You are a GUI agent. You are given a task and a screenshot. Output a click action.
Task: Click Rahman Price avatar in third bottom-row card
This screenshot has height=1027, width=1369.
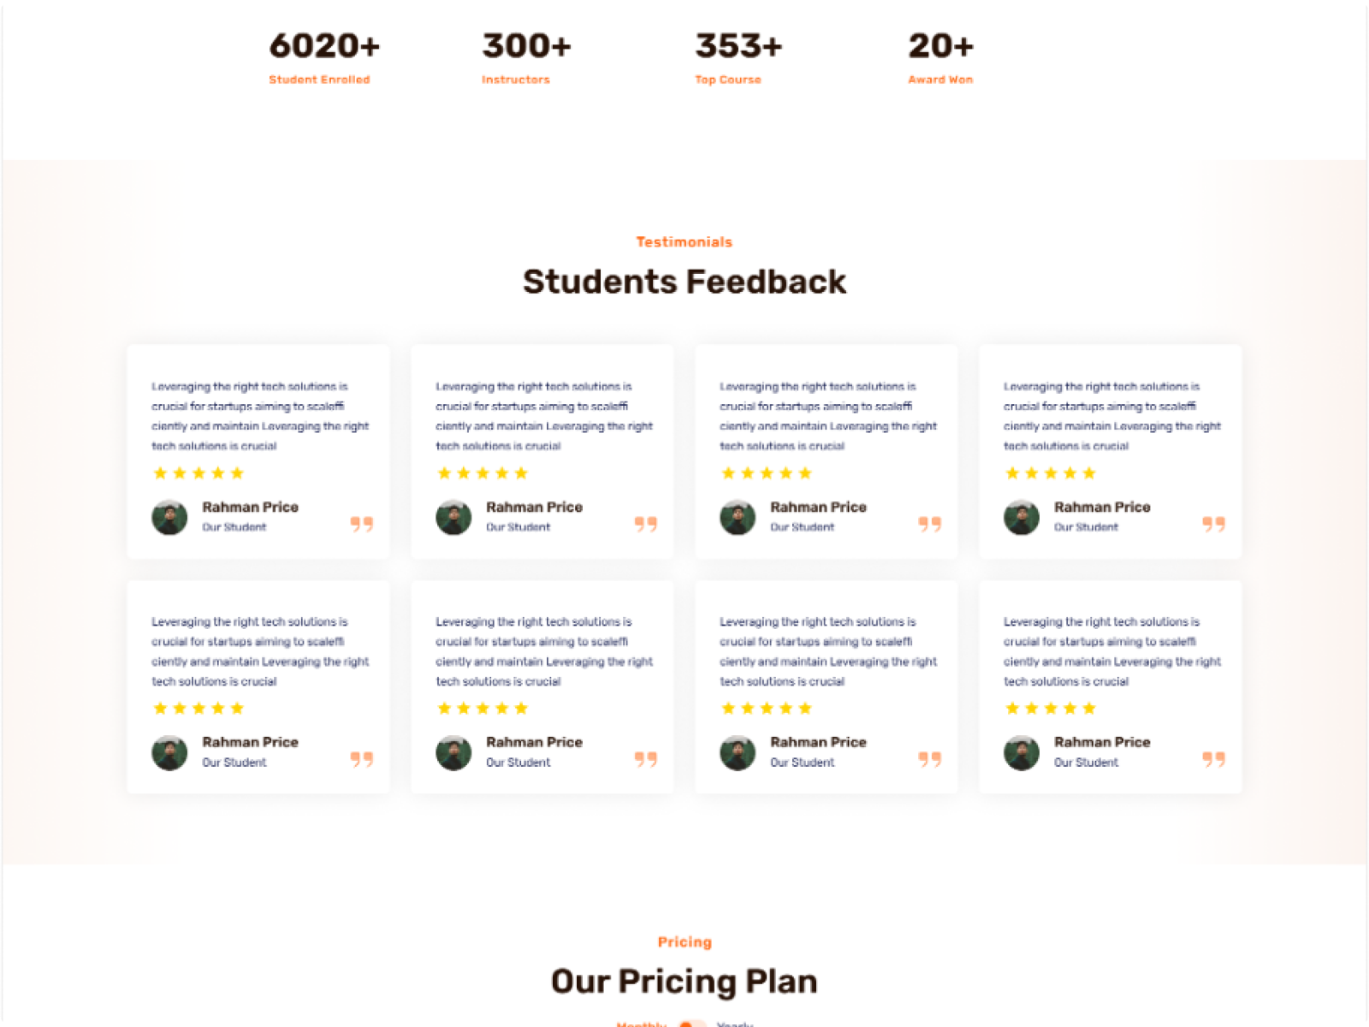[x=738, y=752]
